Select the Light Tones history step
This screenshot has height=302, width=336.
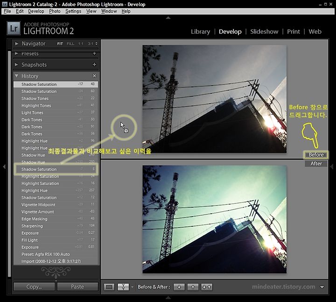coord(56,113)
